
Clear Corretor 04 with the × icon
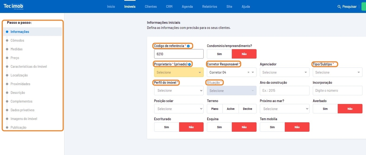248,72
